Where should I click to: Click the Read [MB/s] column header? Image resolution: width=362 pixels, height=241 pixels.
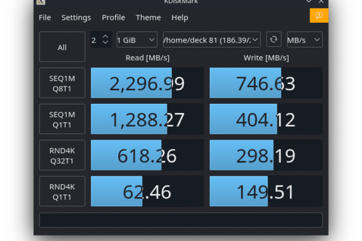147,58
